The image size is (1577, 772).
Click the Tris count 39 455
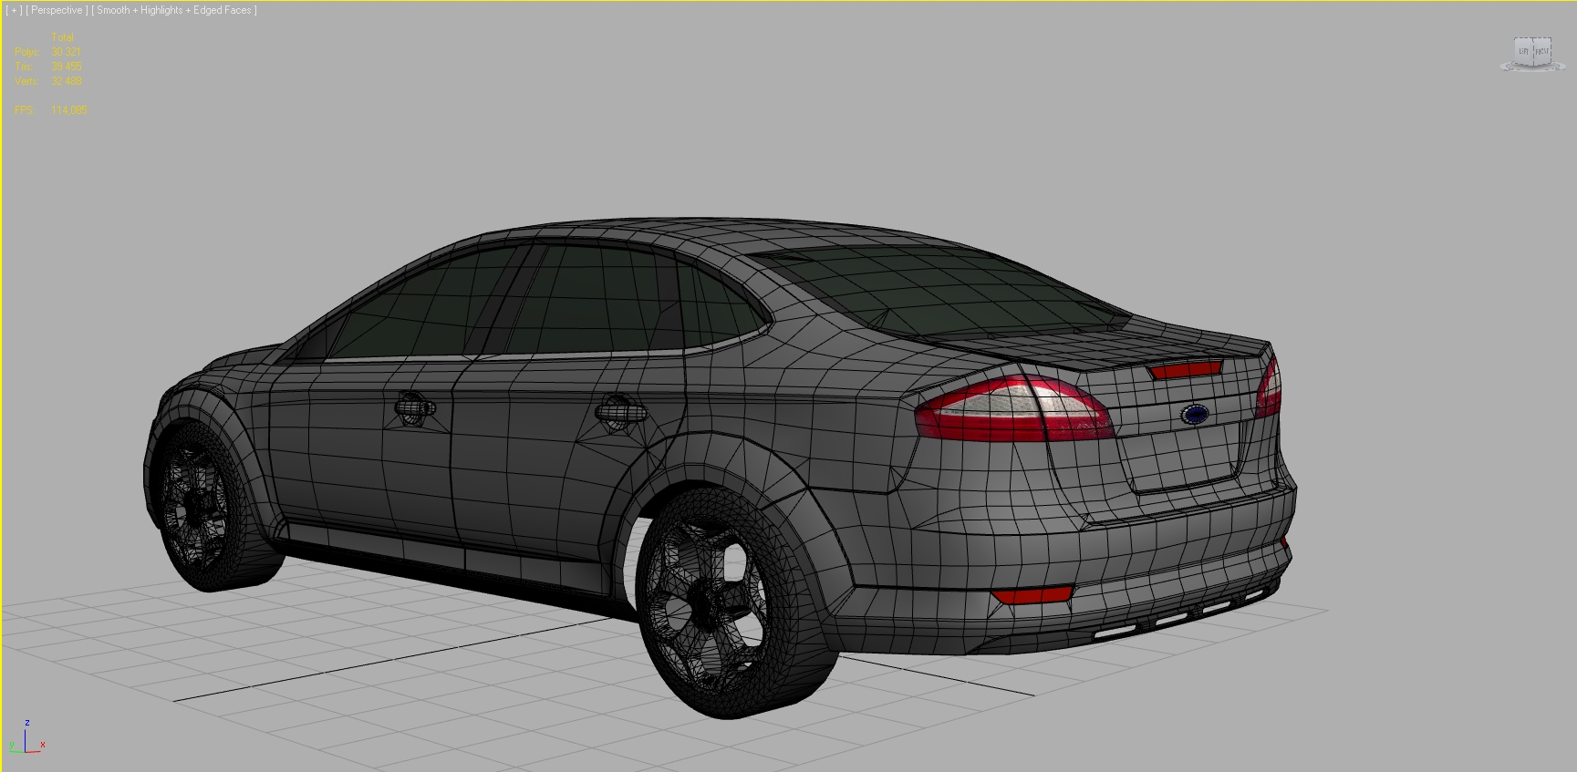tap(67, 67)
